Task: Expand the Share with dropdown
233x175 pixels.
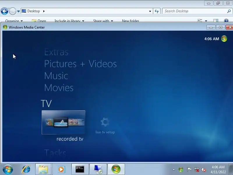Action: [x=103, y=21]
